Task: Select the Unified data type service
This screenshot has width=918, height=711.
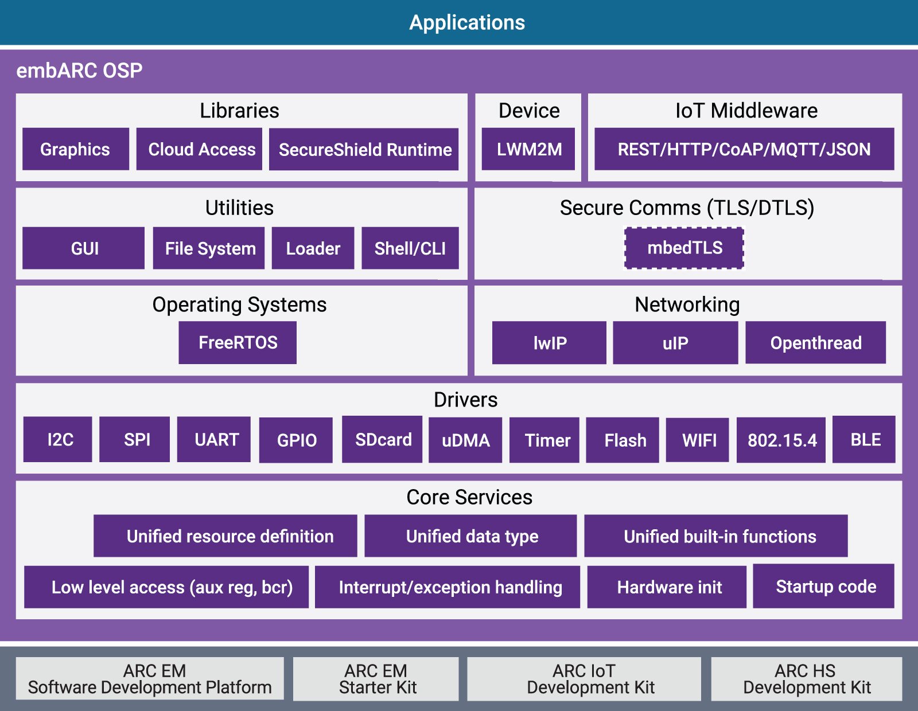Action: pyautogui.click(x=470, y=536)
